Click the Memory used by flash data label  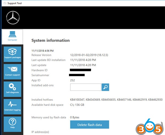click(x=49, y=117)
